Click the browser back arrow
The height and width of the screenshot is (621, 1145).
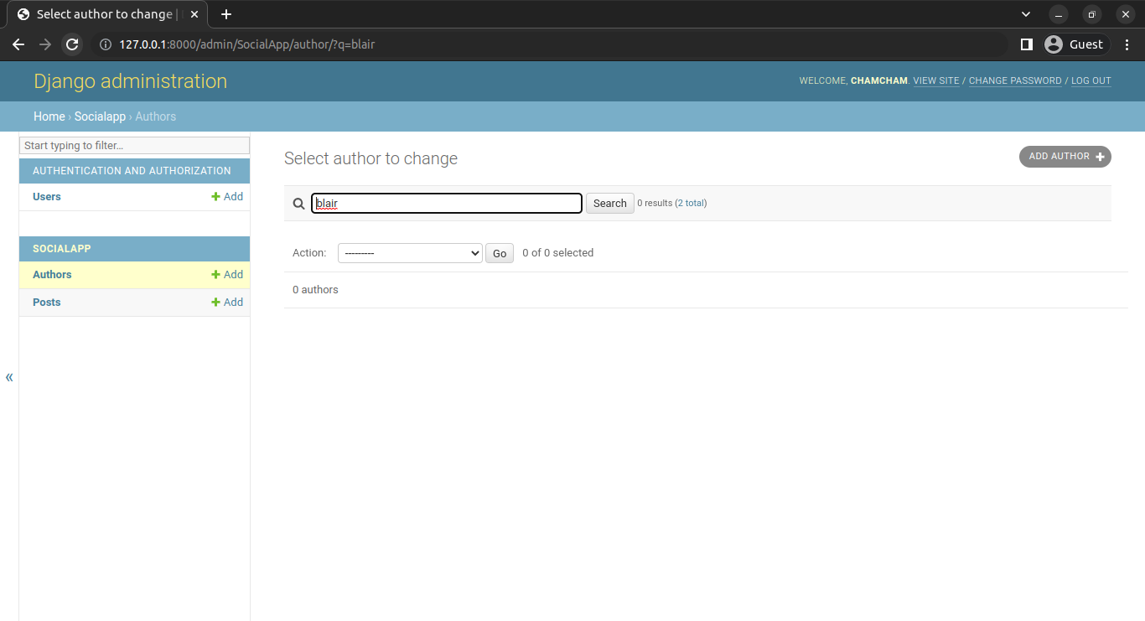coord(18,44)
